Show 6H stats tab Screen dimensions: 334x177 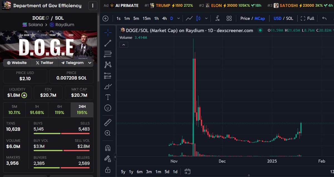click(x=59, y=109)
